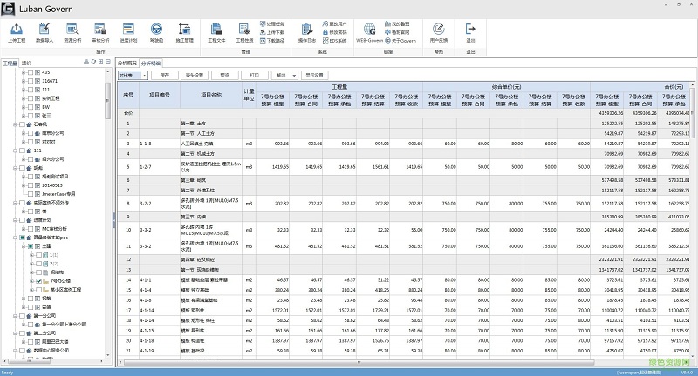This screenshot has height=376, width=698.
Task: Switch to the 分析概览 tab
Action: pyautogui.click(x=127, y=64)
